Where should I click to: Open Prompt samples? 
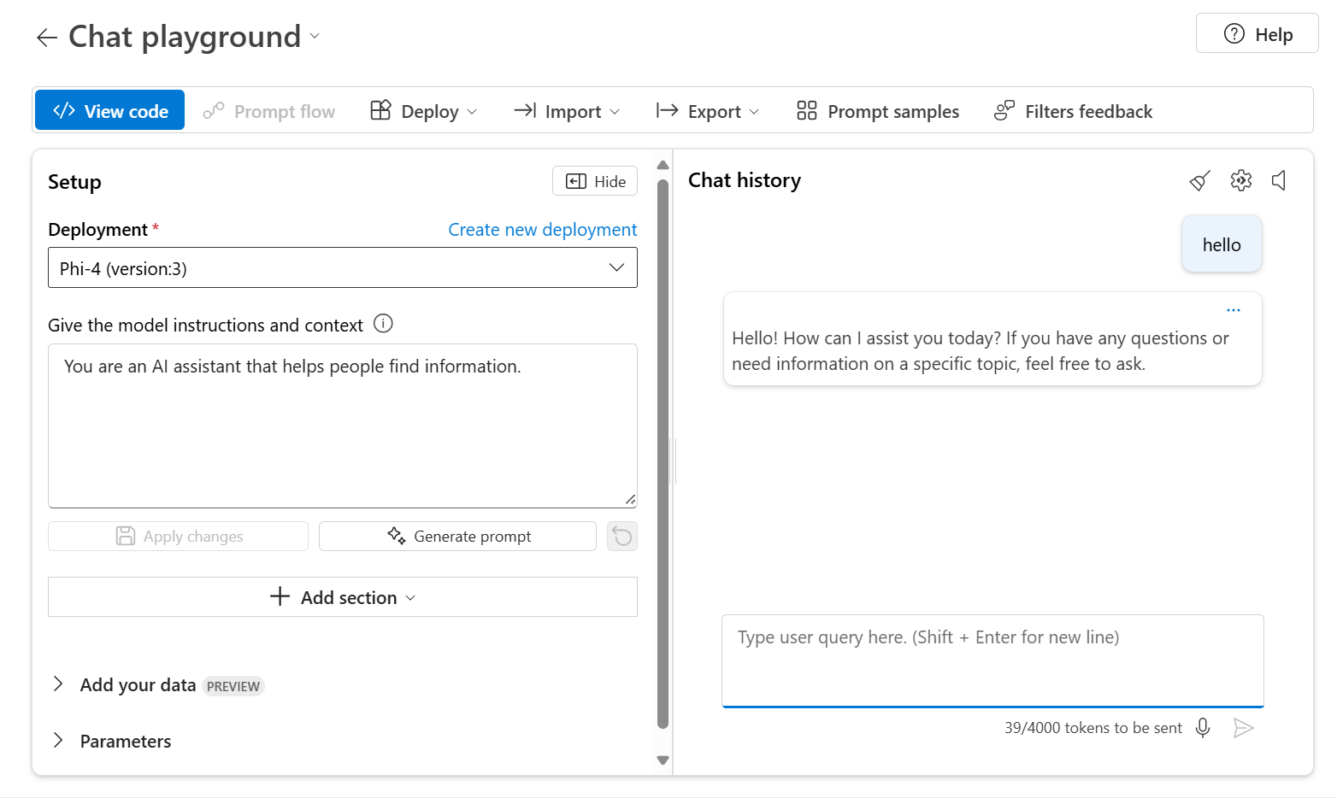(877, 111)
